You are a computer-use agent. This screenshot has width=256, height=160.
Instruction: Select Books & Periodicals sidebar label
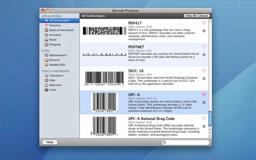[62, 30]
